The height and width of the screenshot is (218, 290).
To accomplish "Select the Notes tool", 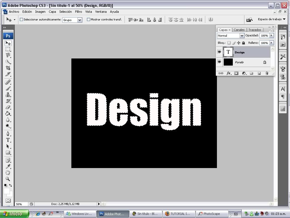I will 8,160.
